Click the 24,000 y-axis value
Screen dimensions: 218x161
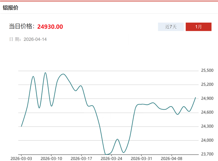coord(207,140)
